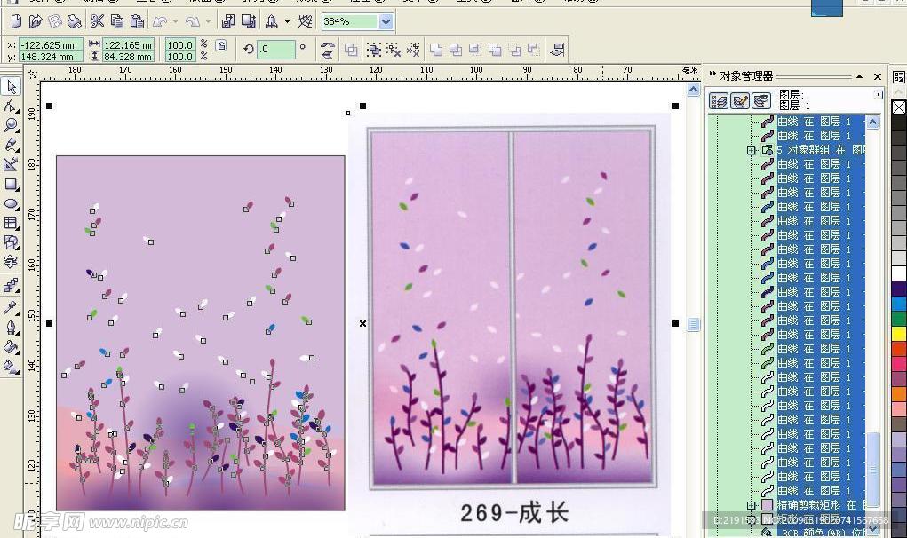907x538 pixels.
Task: Select the Smart drawing tool
Action: (x=11, y=164)
